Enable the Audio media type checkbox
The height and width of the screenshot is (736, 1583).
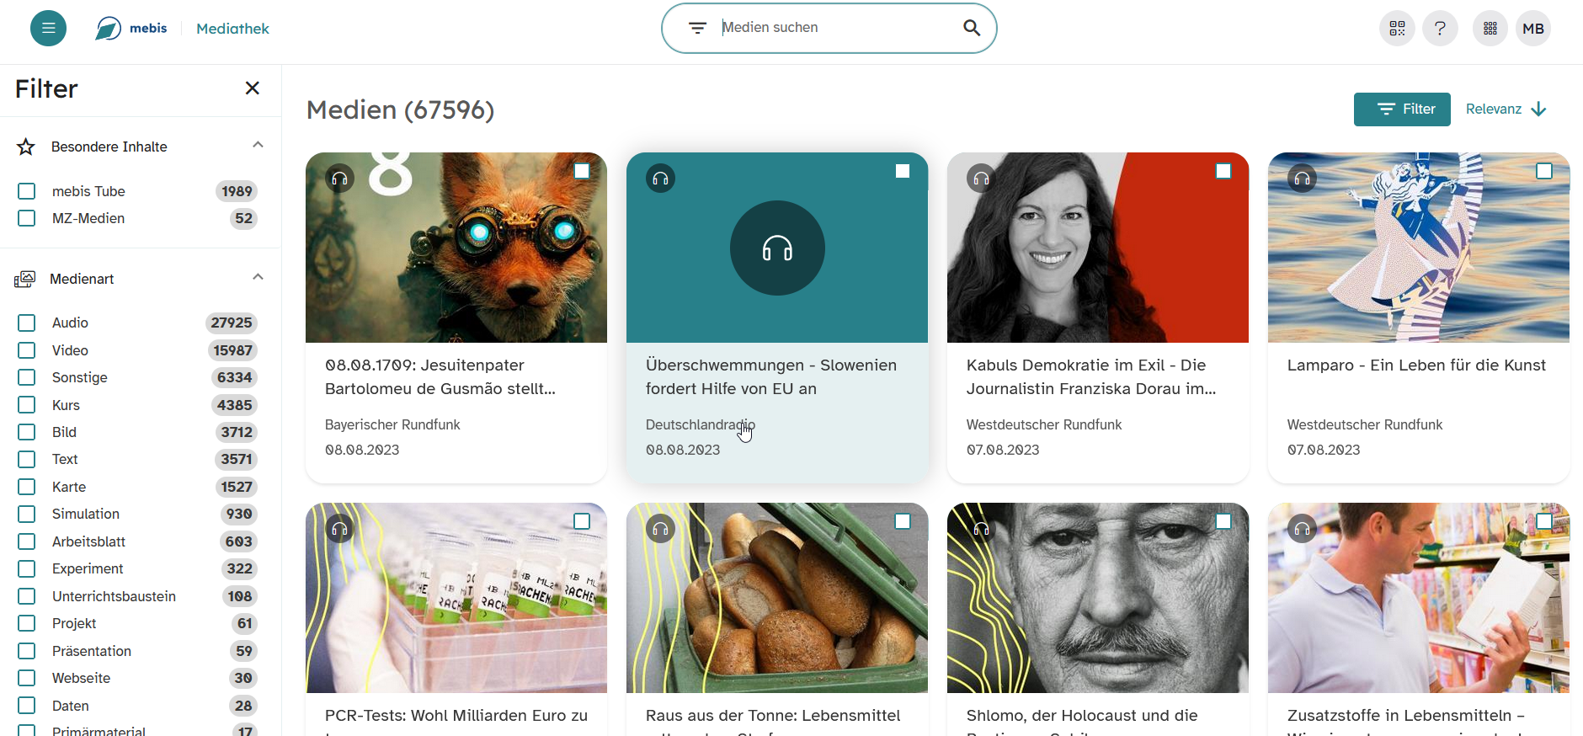click(27, 323)
